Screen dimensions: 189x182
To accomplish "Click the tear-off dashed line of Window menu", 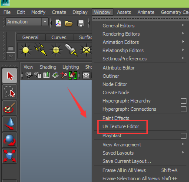I will click(140, 19).
